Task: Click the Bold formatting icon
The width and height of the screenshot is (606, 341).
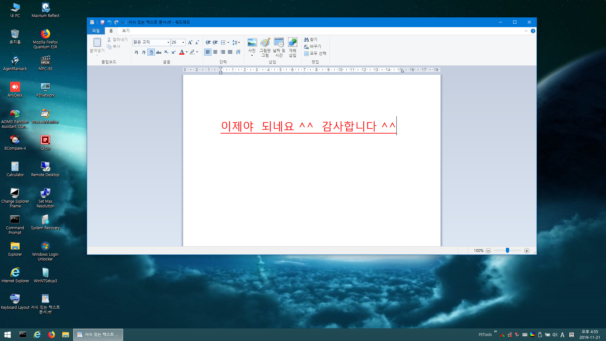Action: 135,52
